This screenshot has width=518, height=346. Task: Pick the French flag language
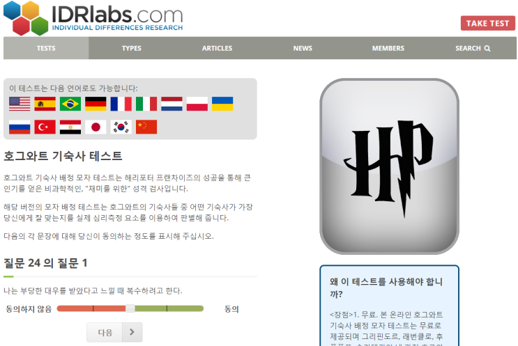(x=121, y=104)
